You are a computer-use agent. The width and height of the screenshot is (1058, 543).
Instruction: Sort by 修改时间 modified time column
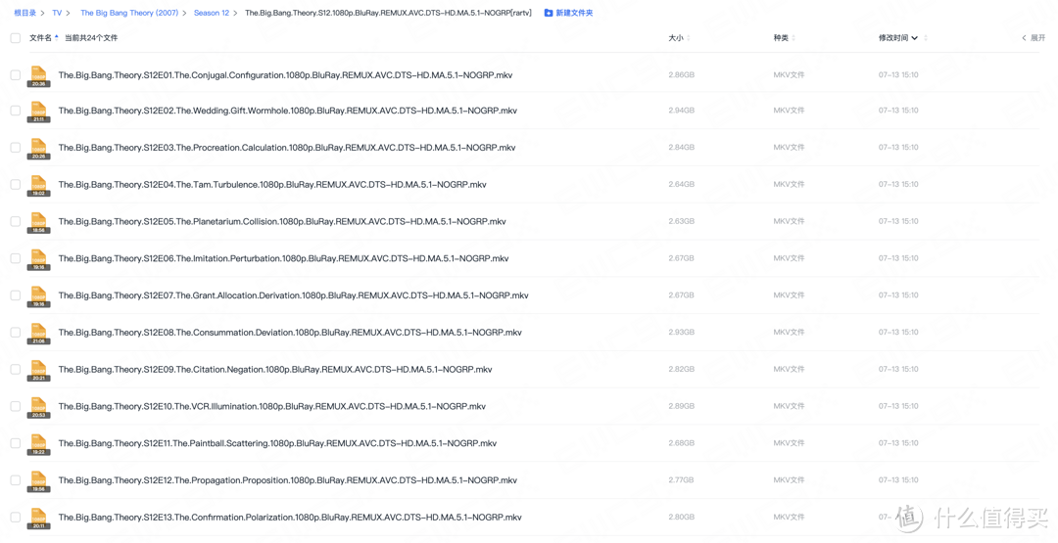click(902, 38)
